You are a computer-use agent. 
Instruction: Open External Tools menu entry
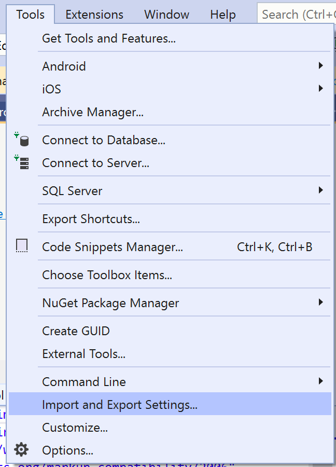tap(170, 354)
